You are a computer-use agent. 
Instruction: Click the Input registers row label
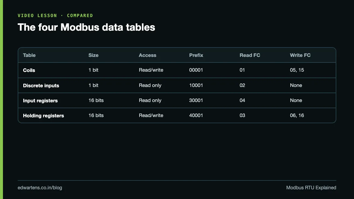coord(40,101)
